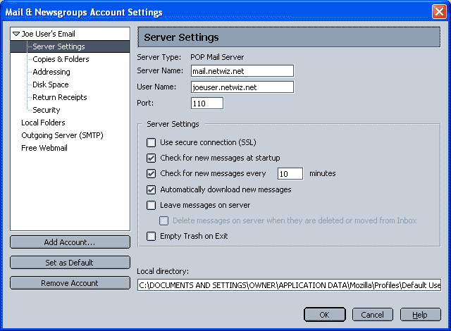451x331 pixels.
Task: Click the Local directory path field
Action: [289, 285]
